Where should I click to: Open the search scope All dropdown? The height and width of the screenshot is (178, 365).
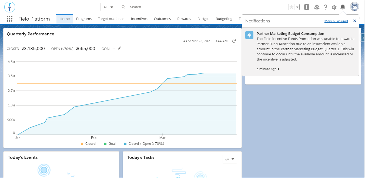click(x=108, y=7)
